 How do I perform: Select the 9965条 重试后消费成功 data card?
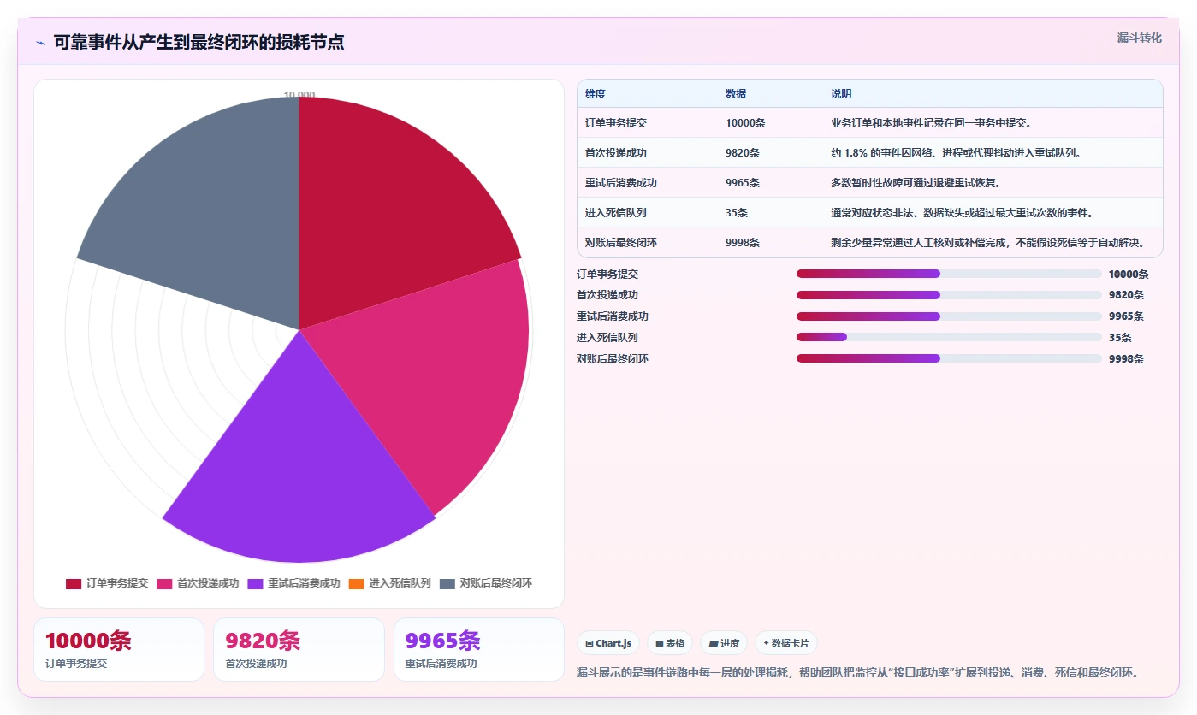click(x=479, y=649)
